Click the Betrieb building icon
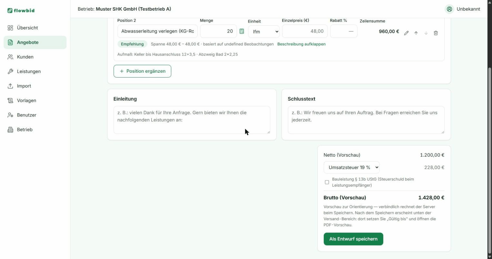 coord(10,130)
